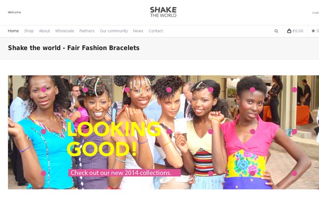The height and width of the screenshot is (213, 319).
Task: Click the search magnifier icon
Action: point(276,31)
